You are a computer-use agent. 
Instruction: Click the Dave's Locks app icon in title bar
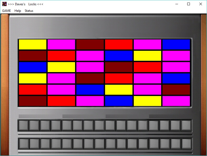coord(4,4)
